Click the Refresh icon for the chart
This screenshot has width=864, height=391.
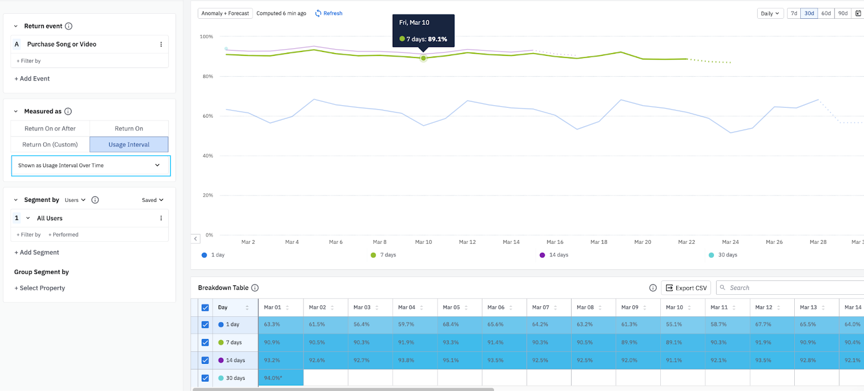tap(318, 13)
